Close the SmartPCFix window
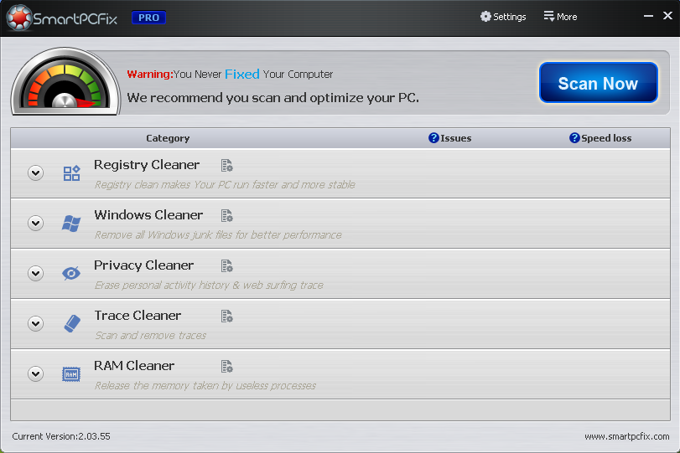 pos(668,16)
